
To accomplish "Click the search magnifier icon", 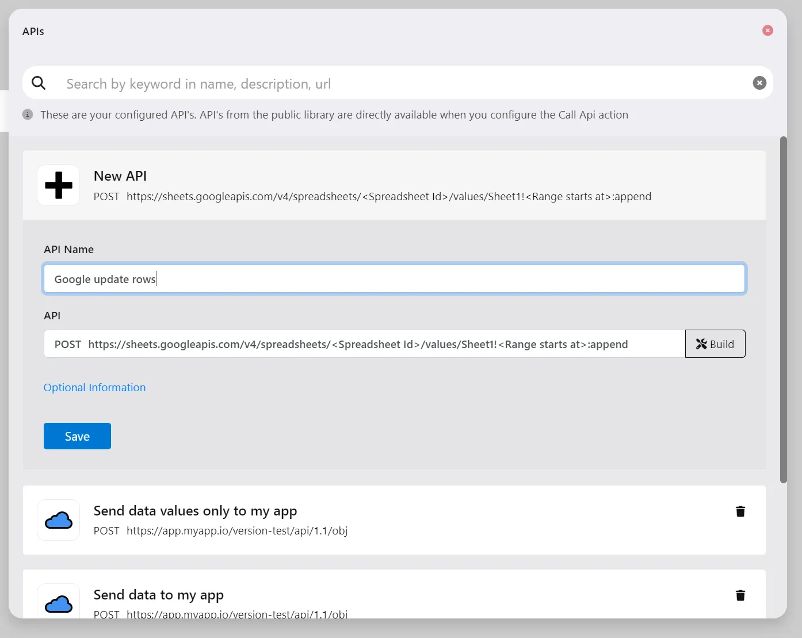I will (x=39, y=83).
